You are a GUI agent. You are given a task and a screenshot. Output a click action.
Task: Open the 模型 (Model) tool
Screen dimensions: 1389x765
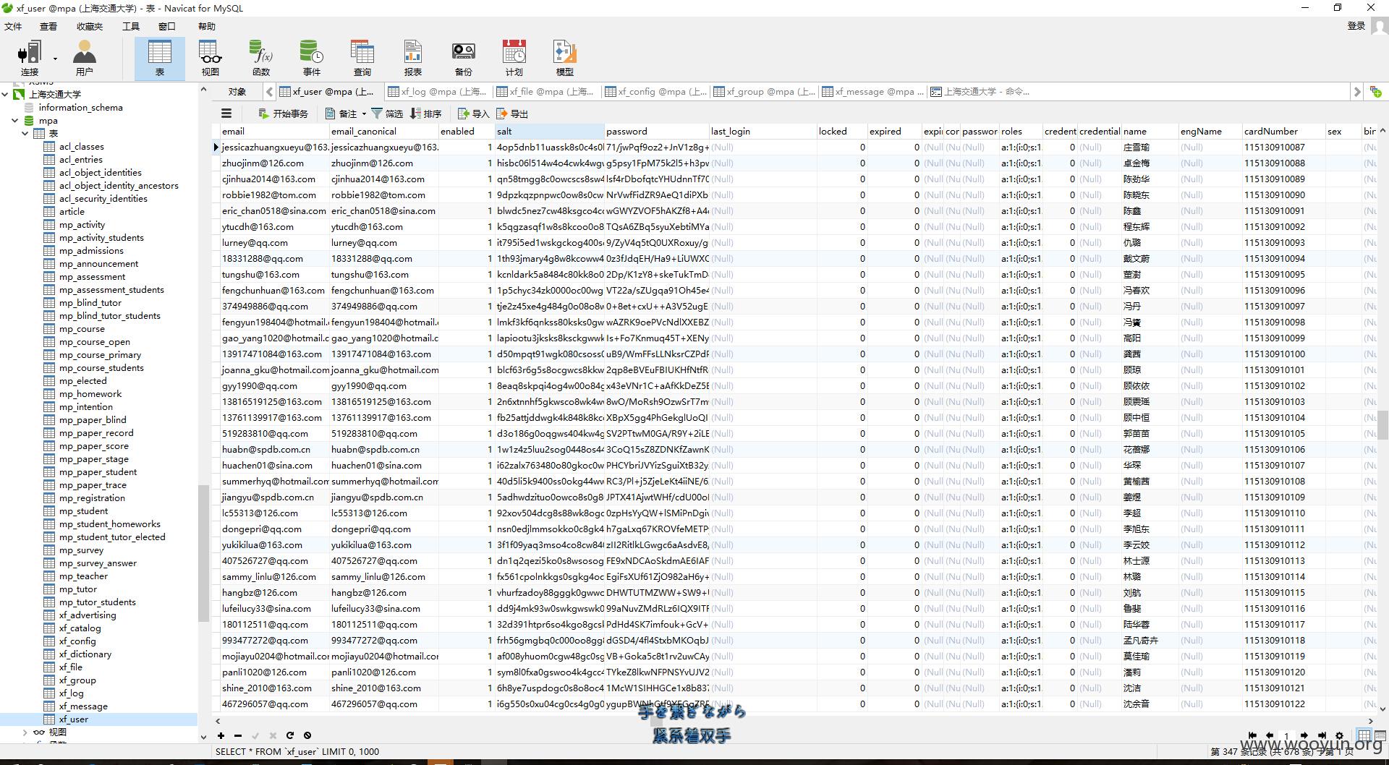click(565, 58)
